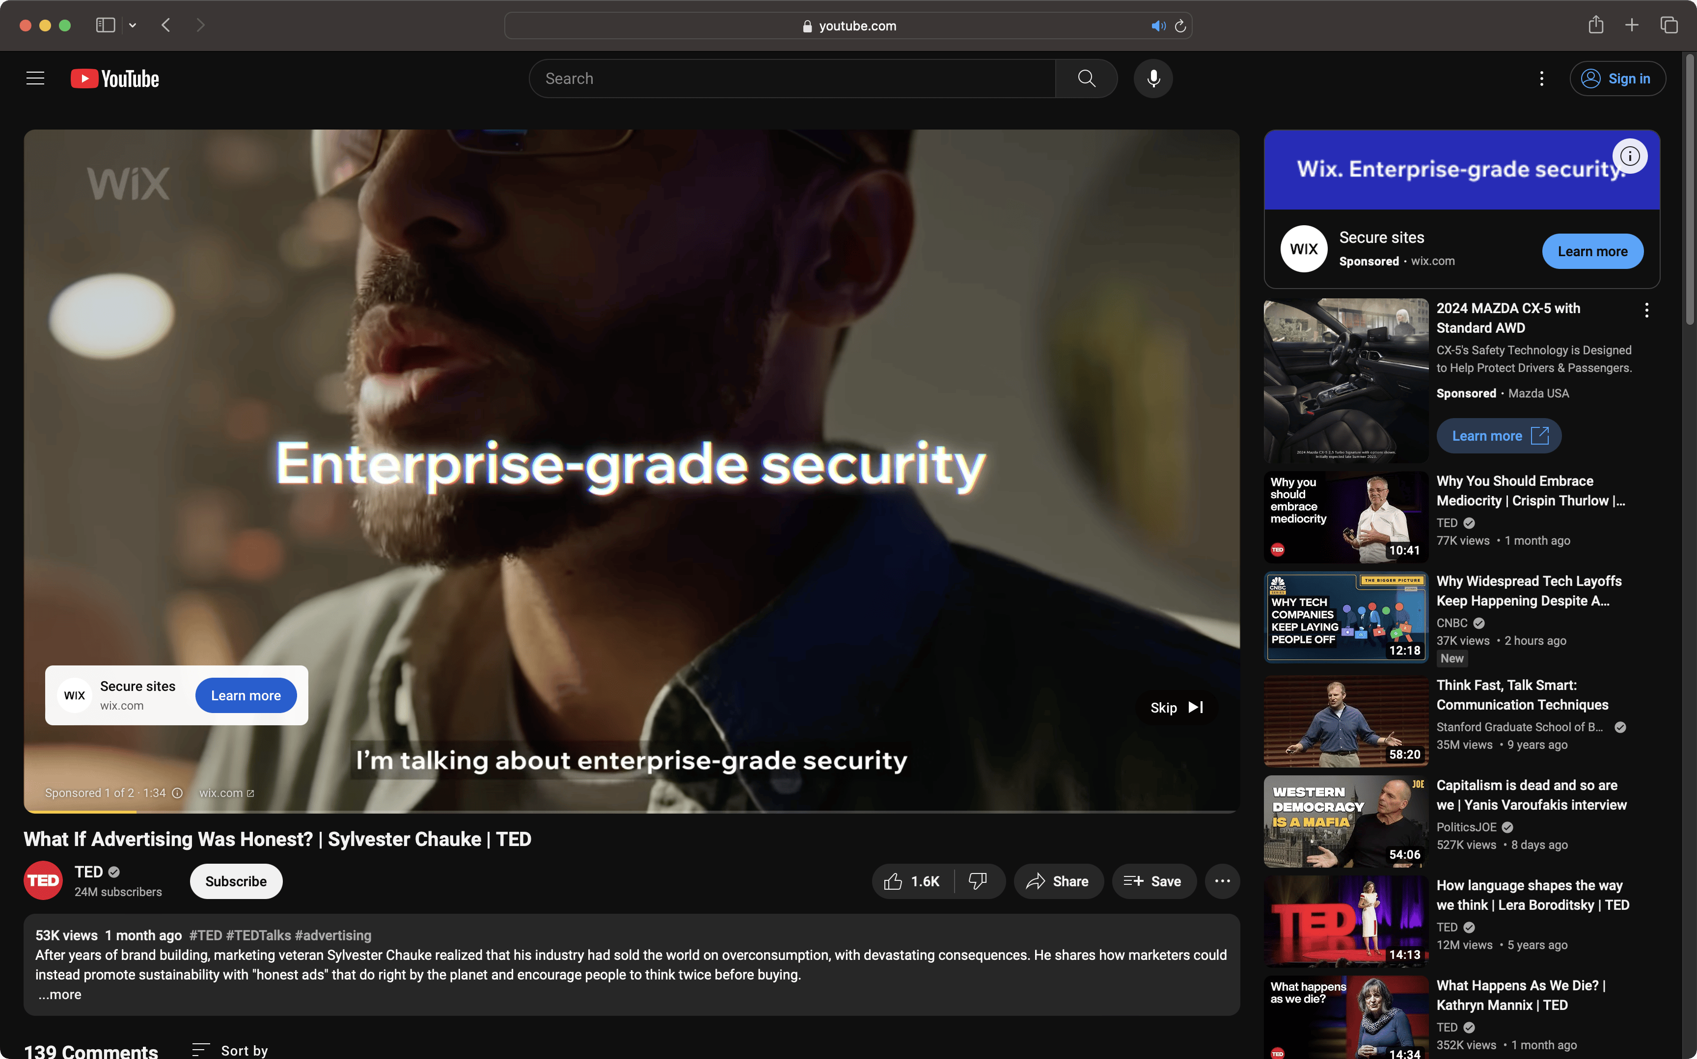
Task: Dislike the video with the thumbs-down icon
Action: [x=978, y=881]
